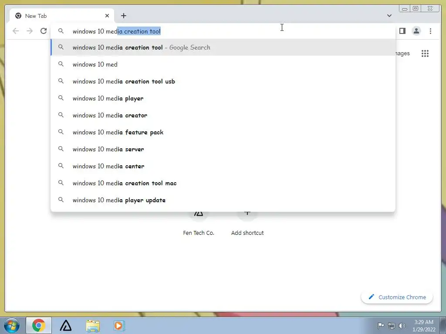This screenshot has width=446, height=334.
Task: Select suggestion 'windows 10 media creation tool - Google Search'
Action: [x=223, y=47]
